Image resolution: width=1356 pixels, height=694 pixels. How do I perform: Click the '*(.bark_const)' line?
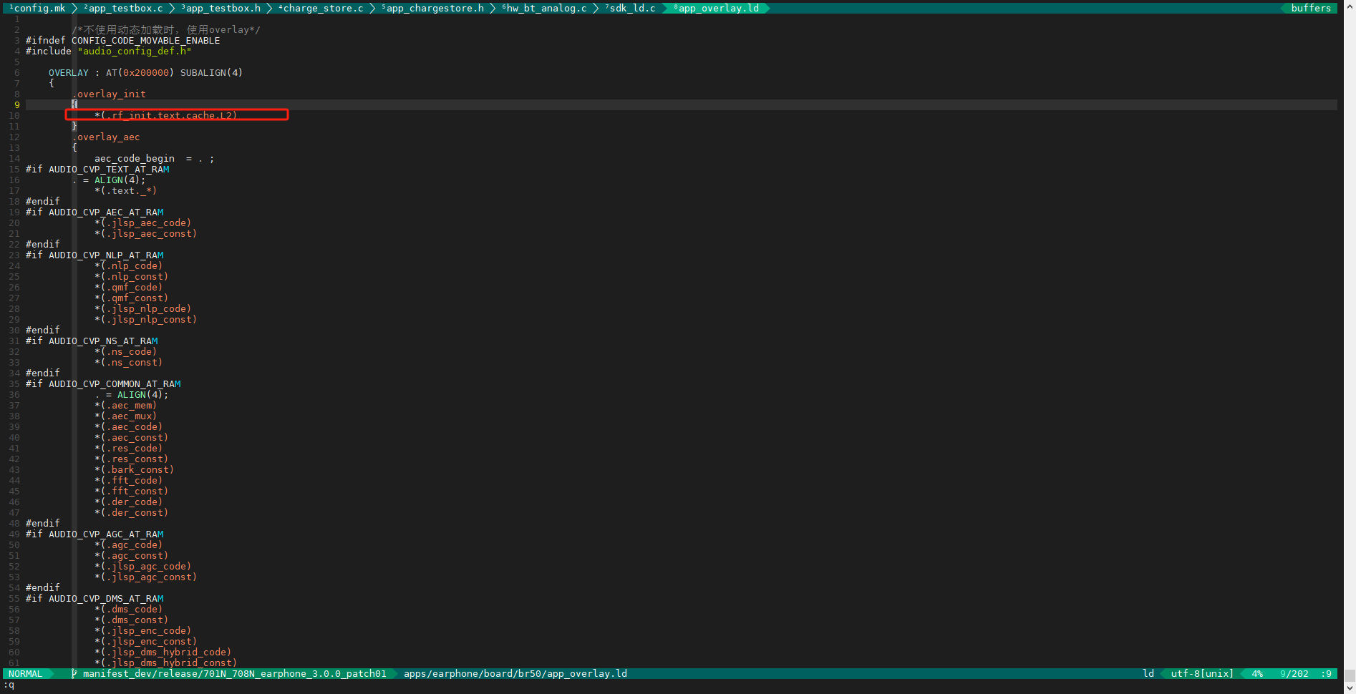(135, 470)
